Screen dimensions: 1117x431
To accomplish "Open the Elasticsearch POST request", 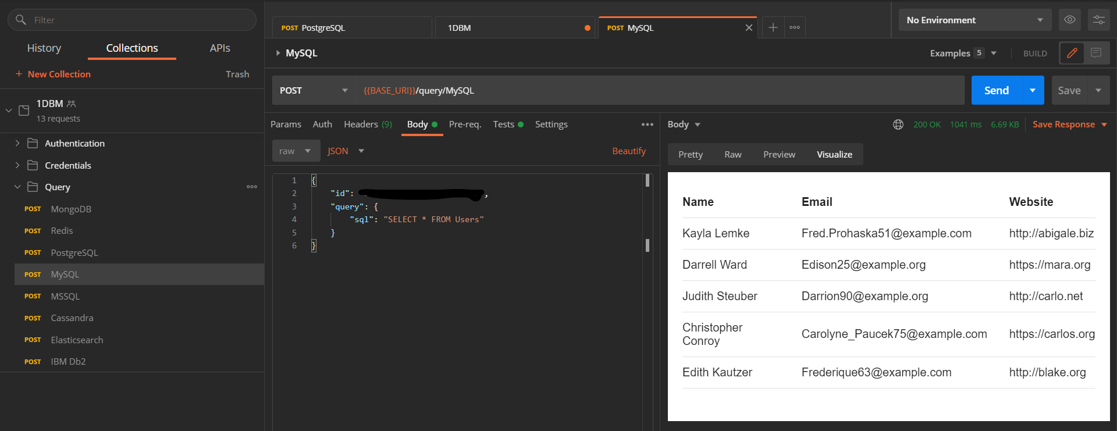I will pos(140,340).
